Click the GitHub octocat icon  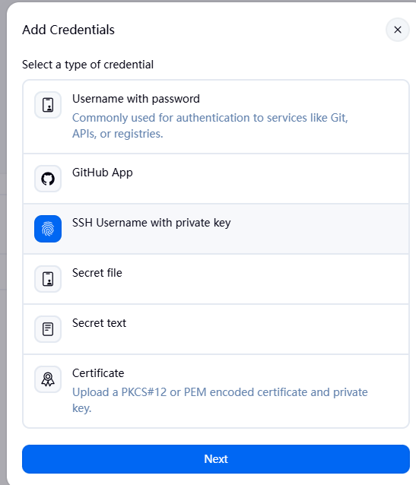coord(48,179)
